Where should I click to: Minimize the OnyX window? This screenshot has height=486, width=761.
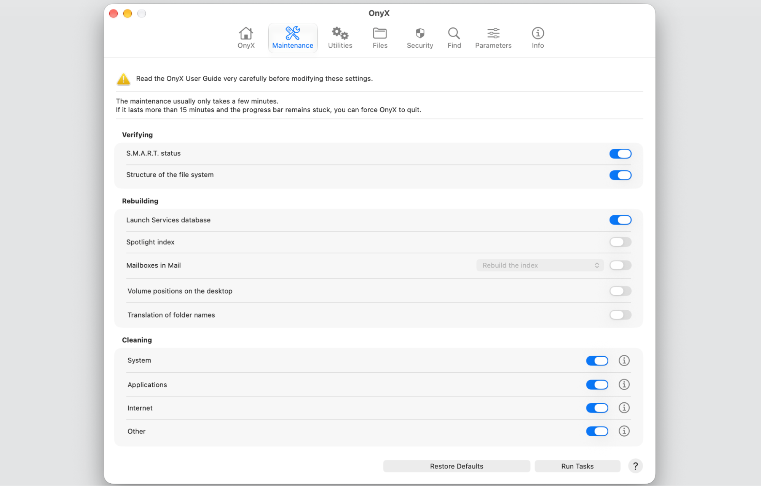(128, 14)
